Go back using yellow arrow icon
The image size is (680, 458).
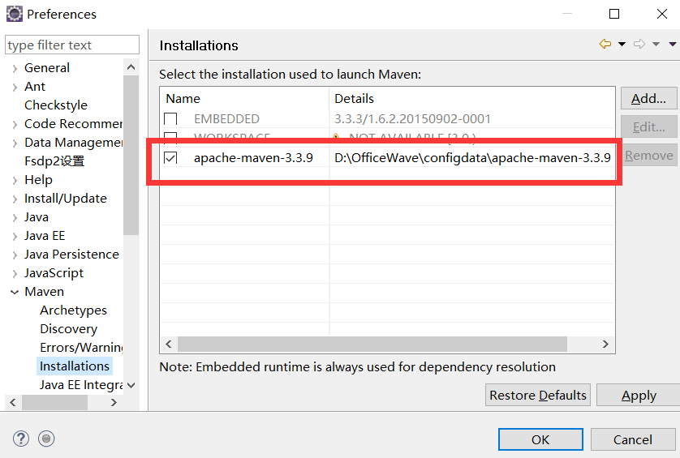pos(605,44)
